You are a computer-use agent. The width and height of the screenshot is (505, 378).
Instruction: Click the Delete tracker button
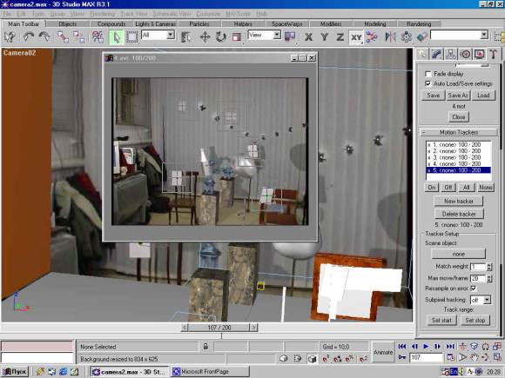(x=459, y=214)
